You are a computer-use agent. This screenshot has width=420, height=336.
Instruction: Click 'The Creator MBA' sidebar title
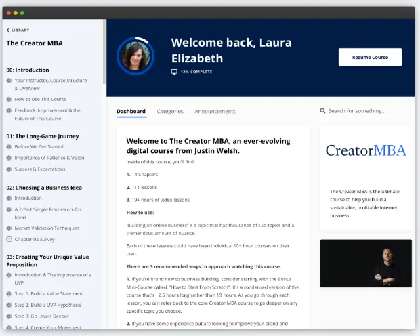35,43
